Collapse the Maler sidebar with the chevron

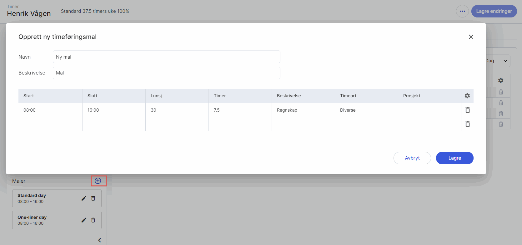click(x=99, y=240)
